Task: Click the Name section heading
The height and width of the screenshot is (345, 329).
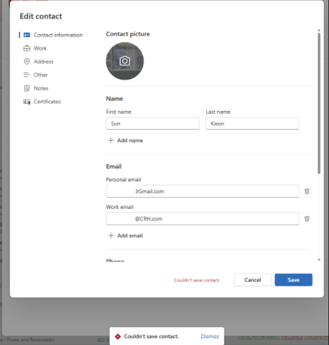Action: [x=114, y=99]
